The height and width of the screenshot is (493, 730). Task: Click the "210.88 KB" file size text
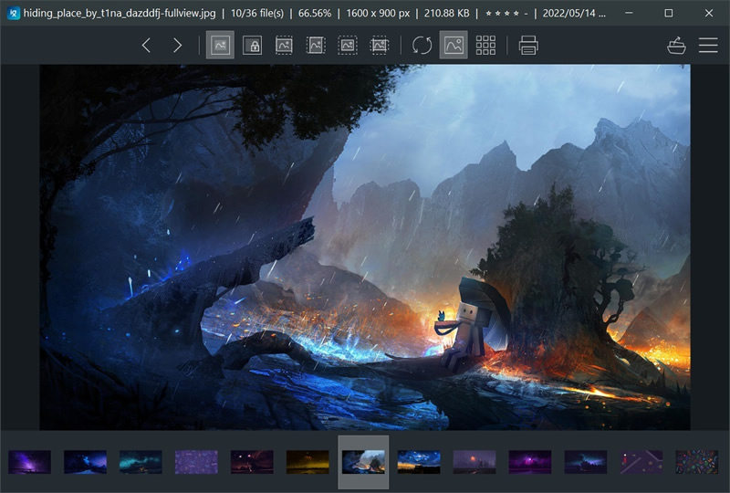(446, 13)
